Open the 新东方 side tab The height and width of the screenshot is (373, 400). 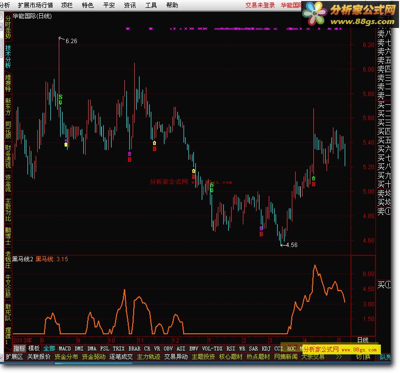click(x=8, y=106)
